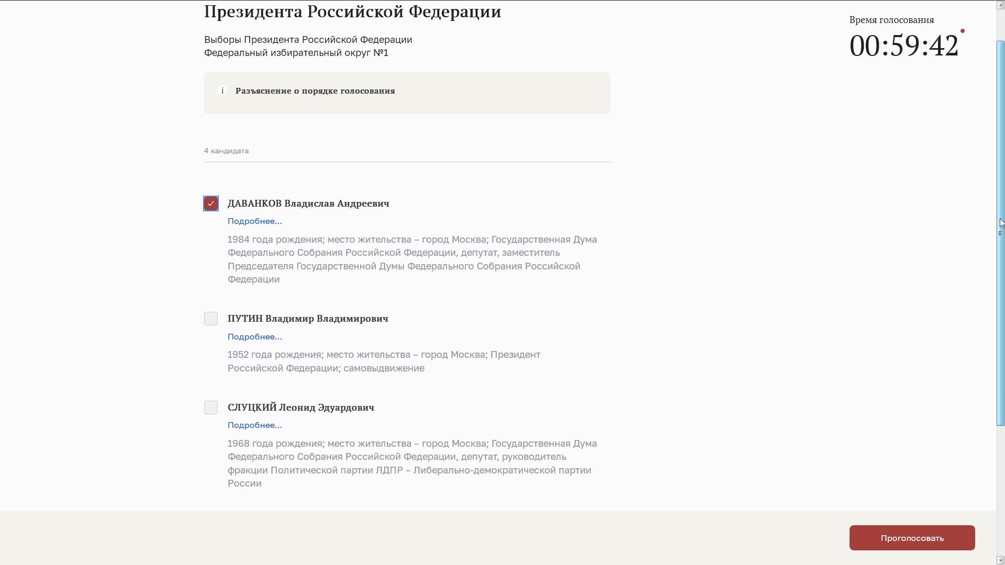The width and height of the screenshot is (1005, 565).
Task: Click the info icon in explanation box
Action: tap(222, 91)
